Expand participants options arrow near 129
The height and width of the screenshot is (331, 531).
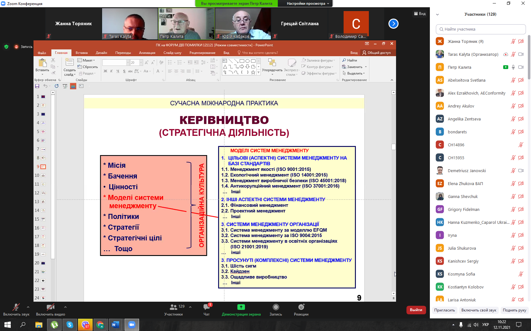tap(190, 307)
